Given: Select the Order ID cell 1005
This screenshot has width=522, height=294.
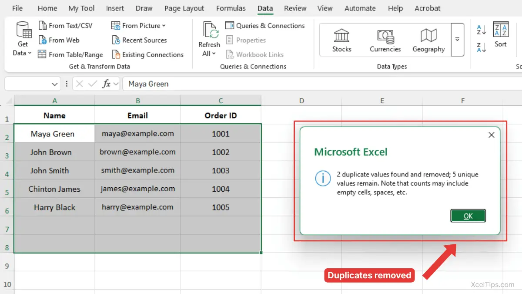Looking at the screenshot, I should [x=221, y=207].
